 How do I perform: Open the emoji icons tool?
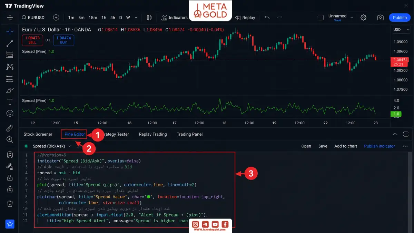click(10, 113)
